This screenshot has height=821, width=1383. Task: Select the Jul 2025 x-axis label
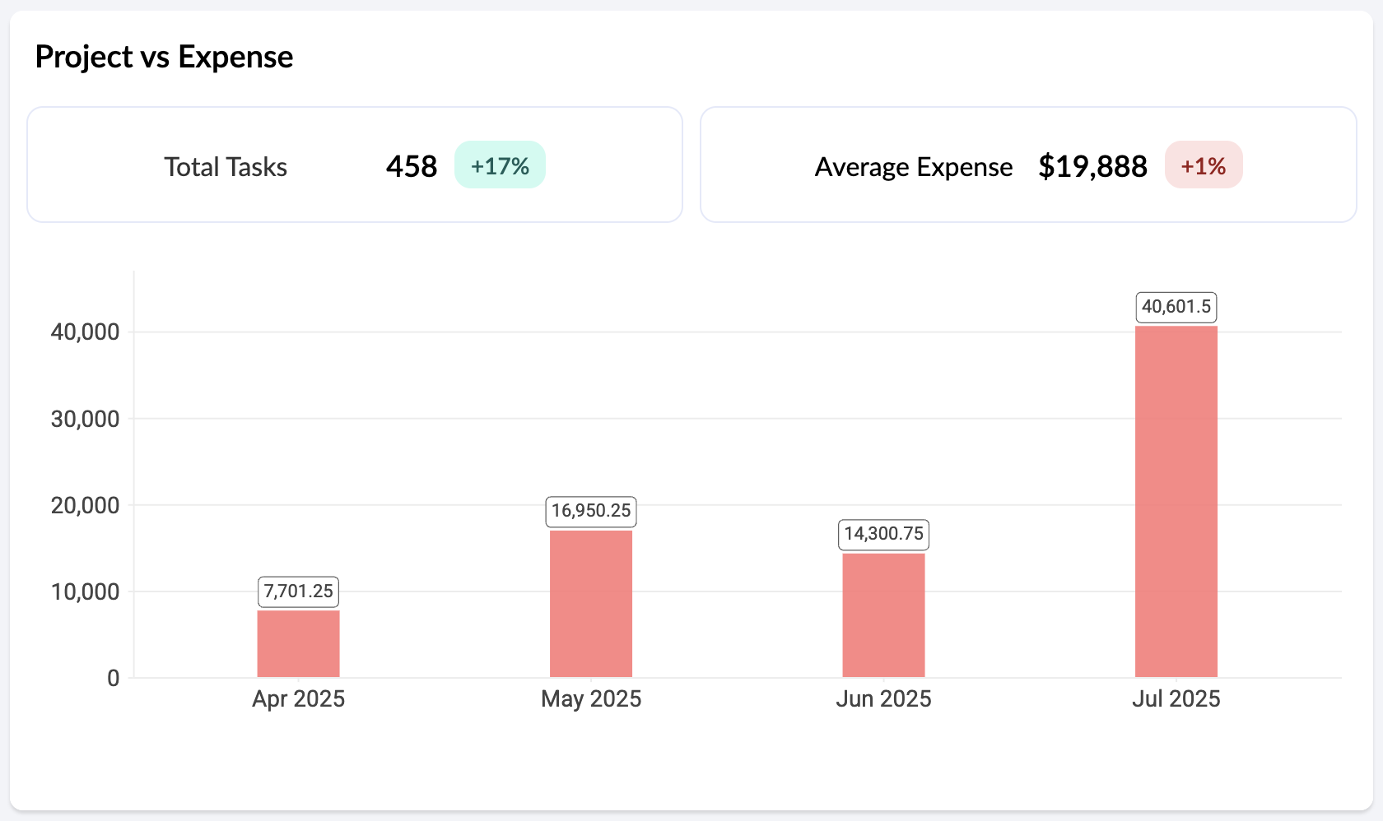point(1176,699)
